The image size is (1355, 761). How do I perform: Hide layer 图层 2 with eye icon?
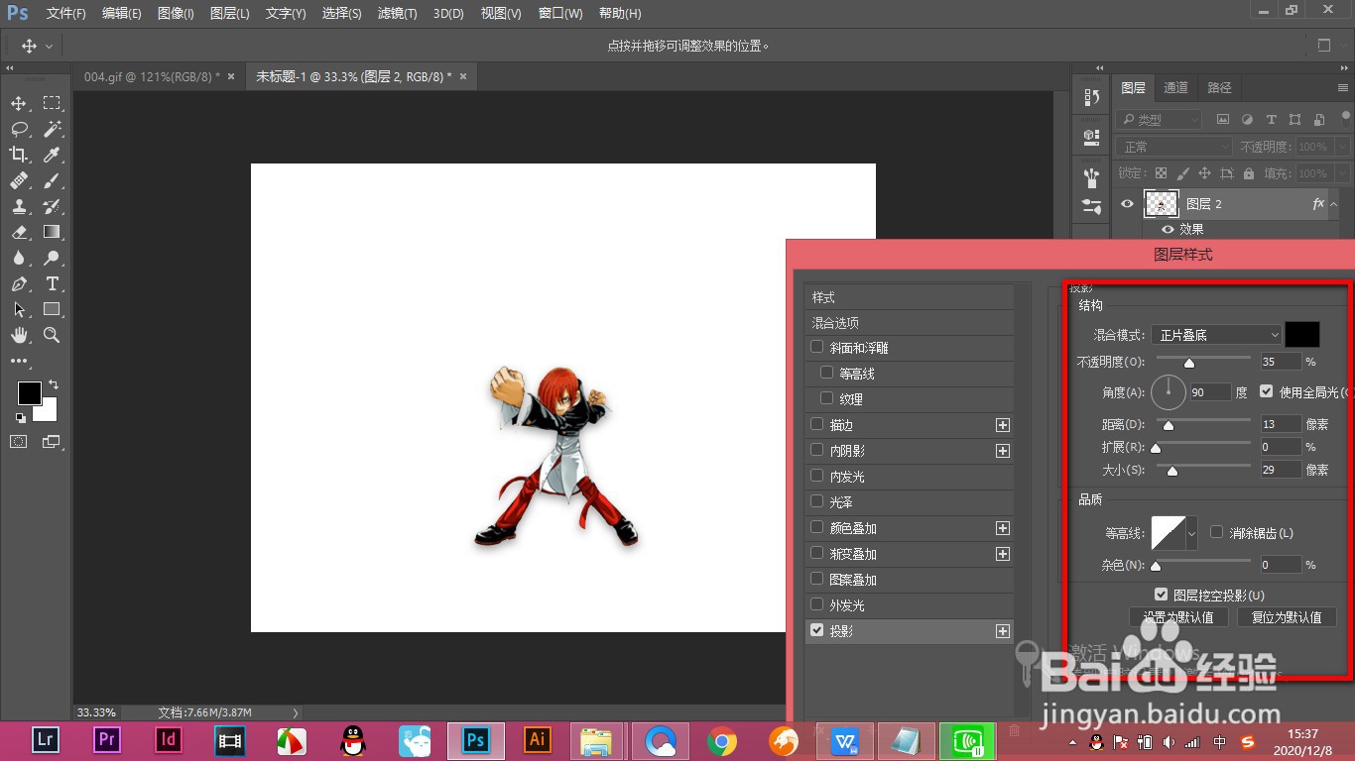(x=1127, y=204)
